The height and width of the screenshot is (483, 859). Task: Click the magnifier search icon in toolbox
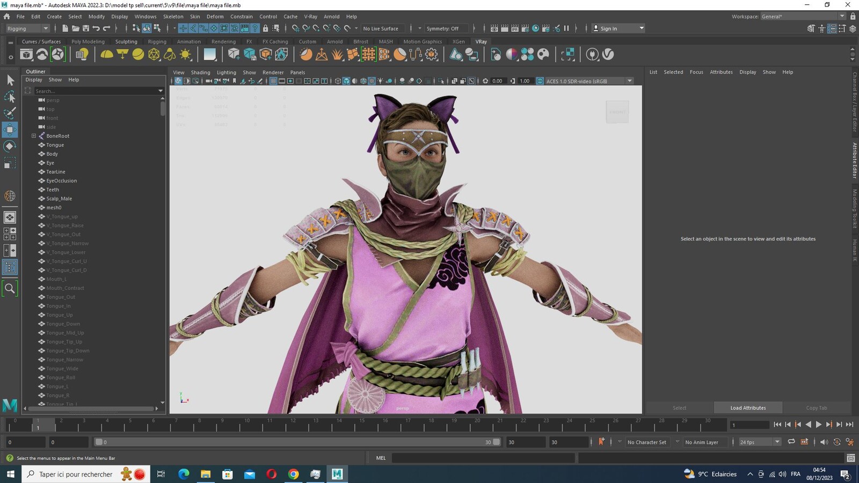10,288
